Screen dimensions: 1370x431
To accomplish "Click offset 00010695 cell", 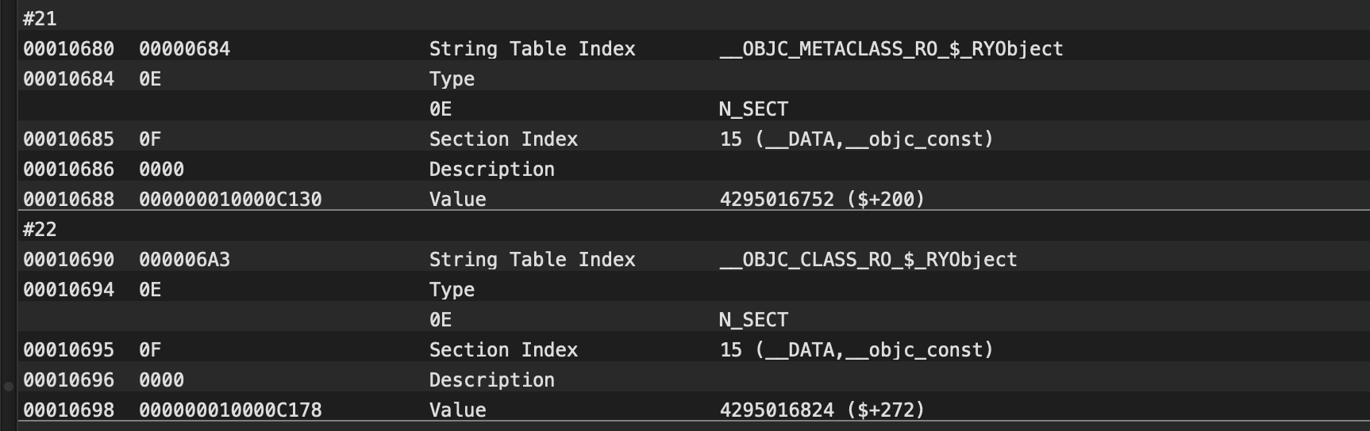I will tap(68, 350).
